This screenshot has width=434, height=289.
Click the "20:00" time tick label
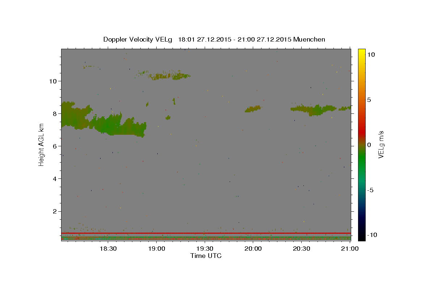253,249
